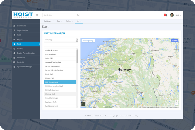Open Systeminnstillinger gear icon
The width and height of the screenshot is (195, 130).
[x=14, y=66]
